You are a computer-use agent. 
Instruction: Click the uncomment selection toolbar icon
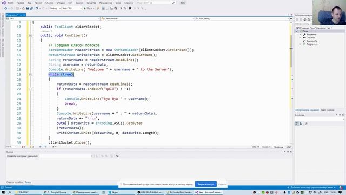point(125,9)
